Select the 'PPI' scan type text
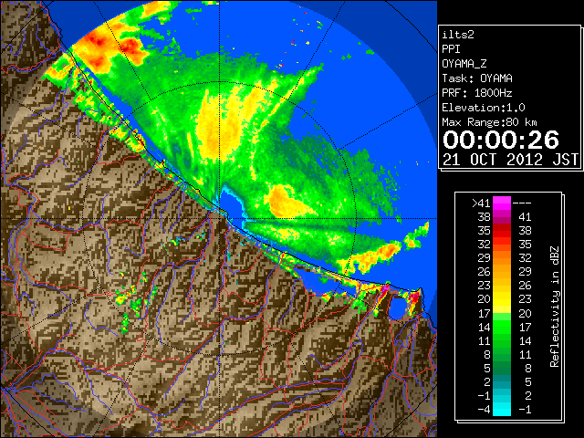 [451, 49]
